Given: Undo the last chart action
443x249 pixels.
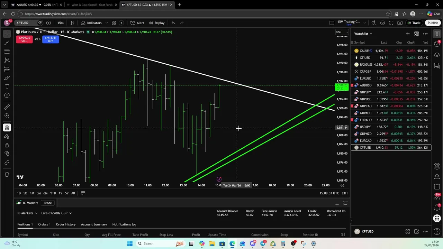Looking at the screenshot, I should tap(173, 23).
